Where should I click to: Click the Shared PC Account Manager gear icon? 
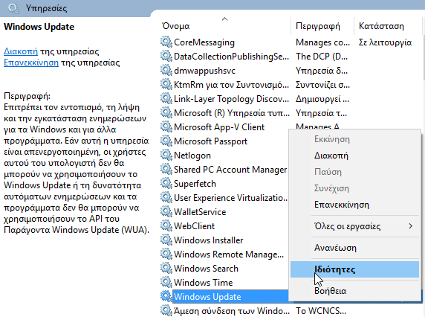(x=166, y=170)
